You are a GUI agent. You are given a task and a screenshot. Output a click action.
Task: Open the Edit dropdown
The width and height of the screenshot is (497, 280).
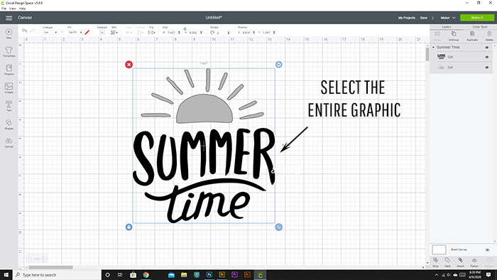click(x=114, y=33)
